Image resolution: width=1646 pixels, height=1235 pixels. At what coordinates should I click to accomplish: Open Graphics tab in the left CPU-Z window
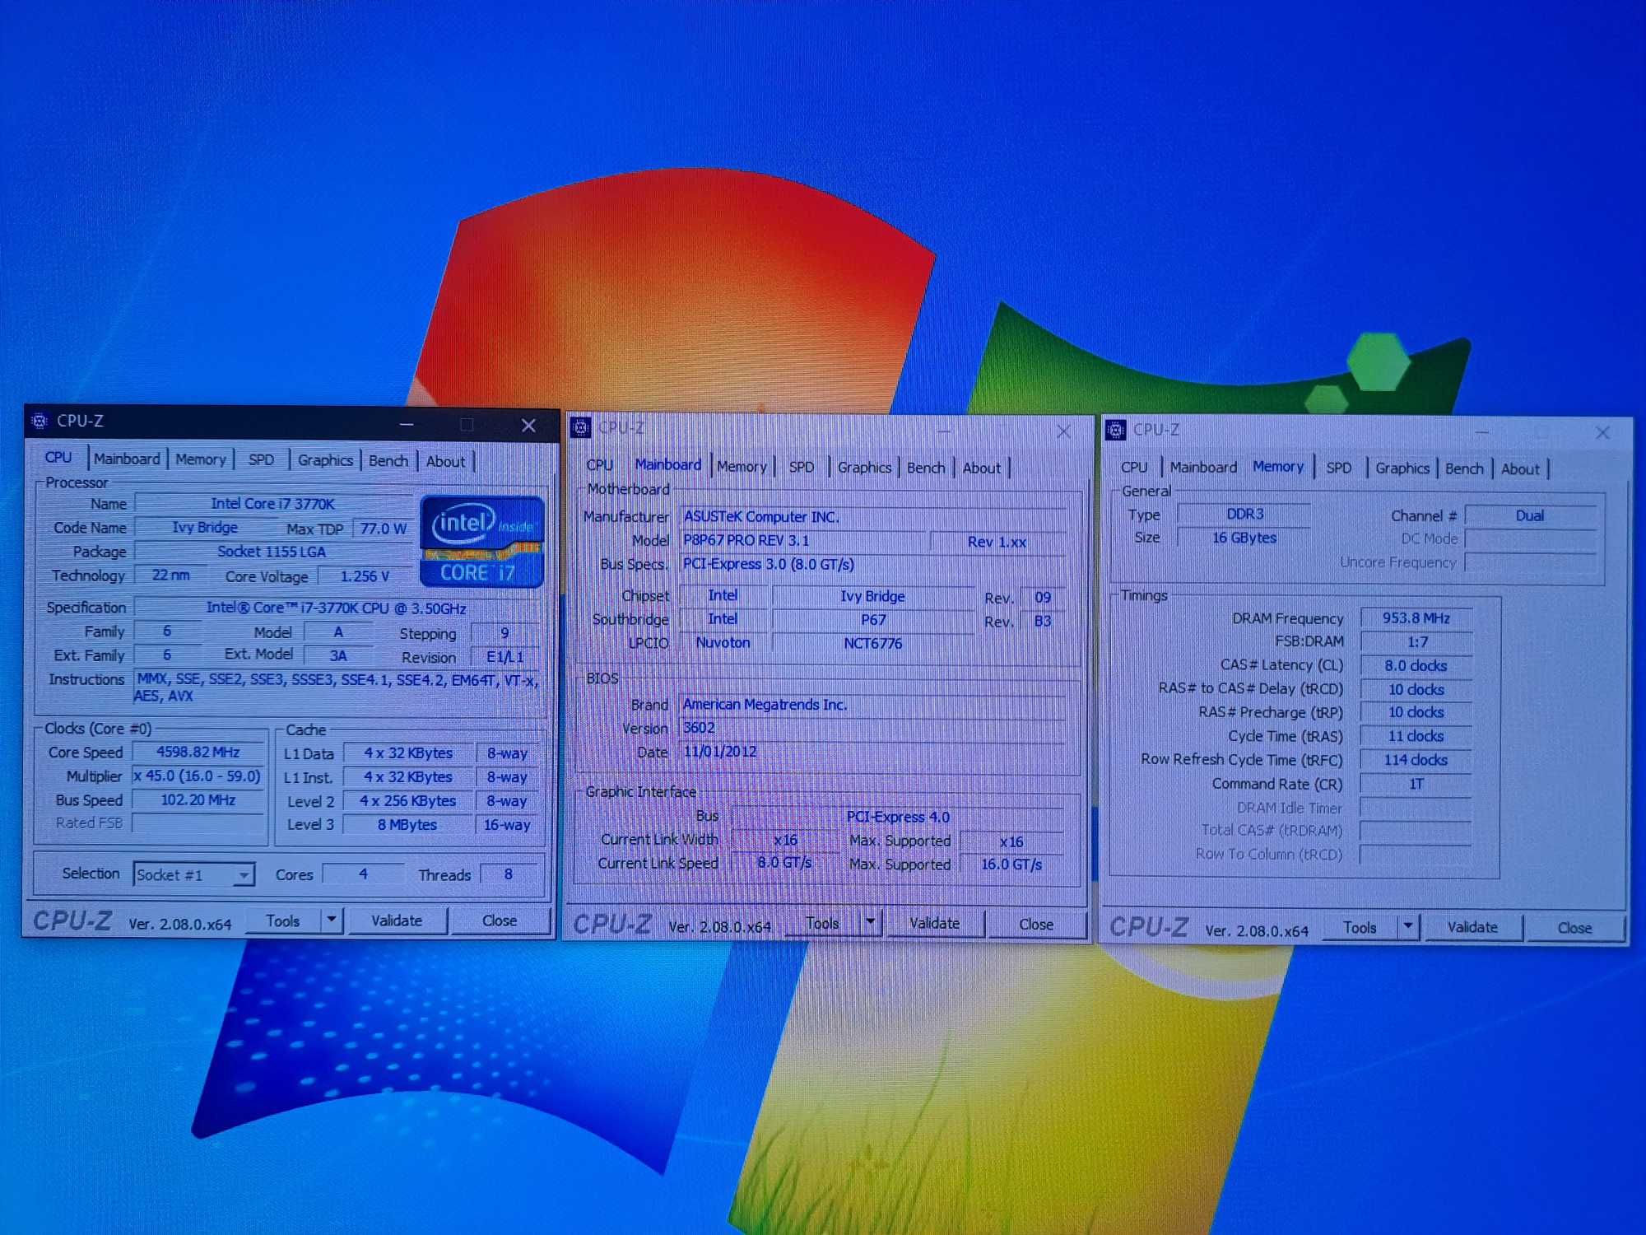325,460
